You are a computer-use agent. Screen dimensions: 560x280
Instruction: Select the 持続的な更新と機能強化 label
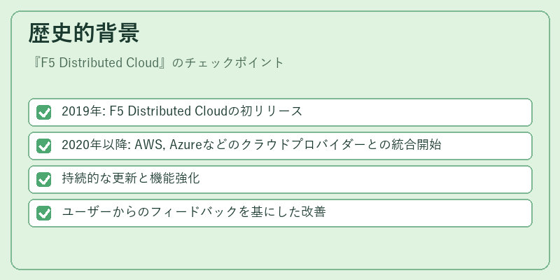point(131,178)
